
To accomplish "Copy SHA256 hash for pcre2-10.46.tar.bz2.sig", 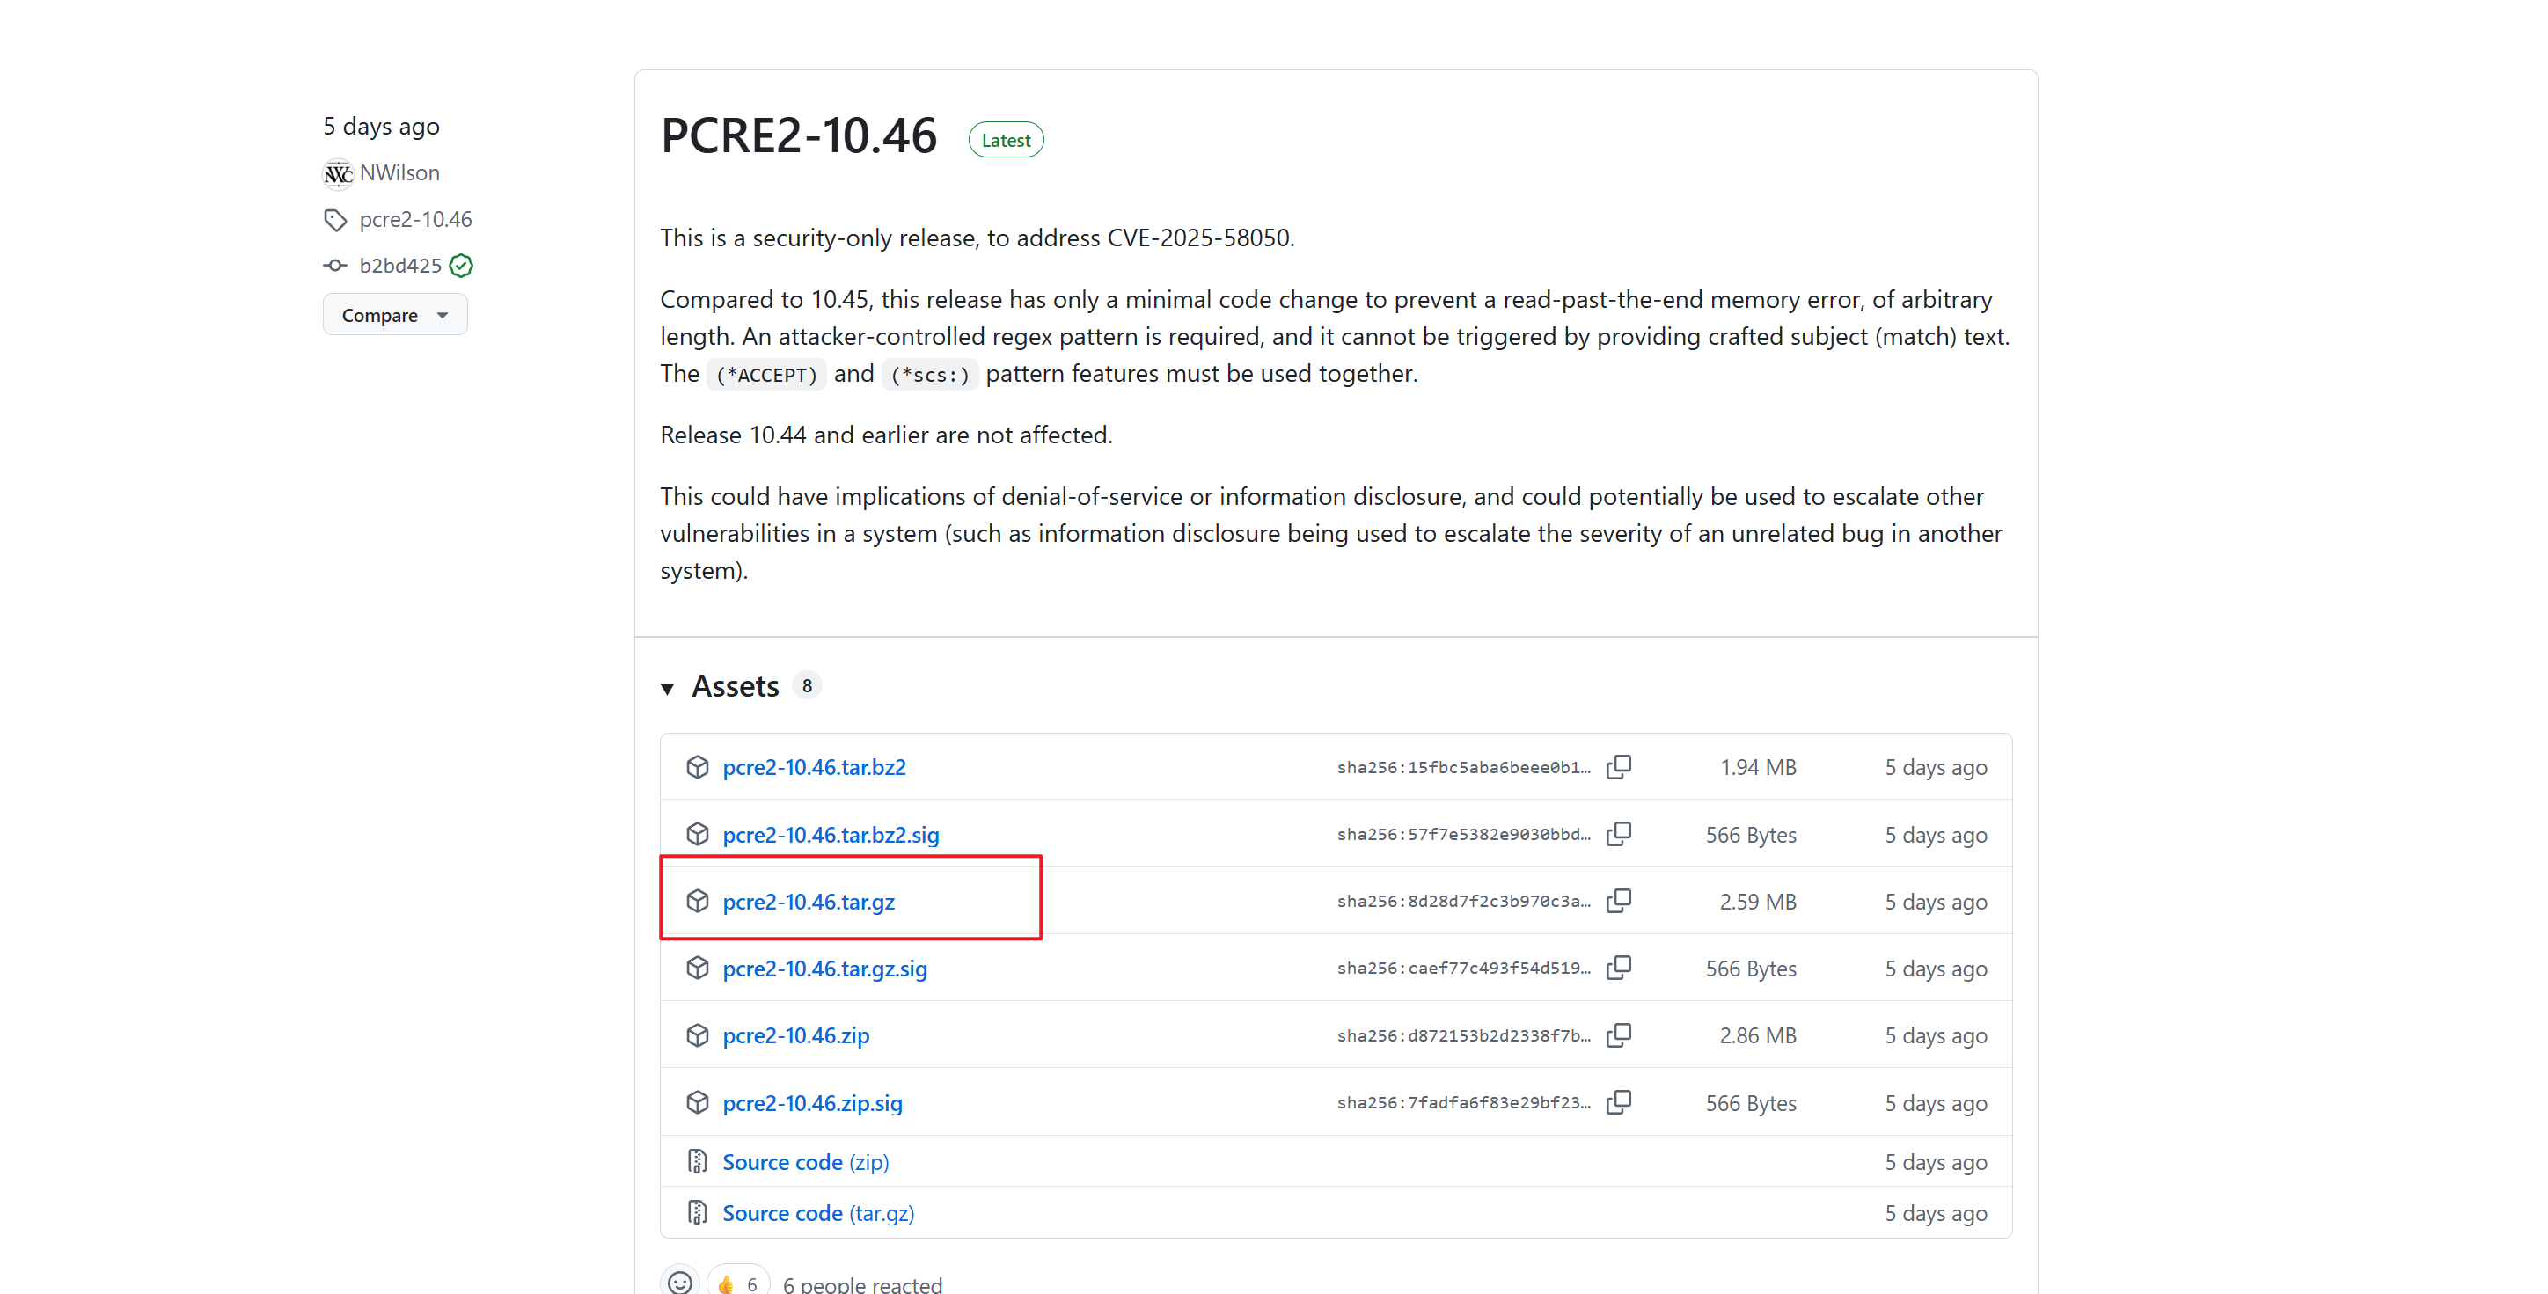I will pyautogui.click(x=1619, y=834).
